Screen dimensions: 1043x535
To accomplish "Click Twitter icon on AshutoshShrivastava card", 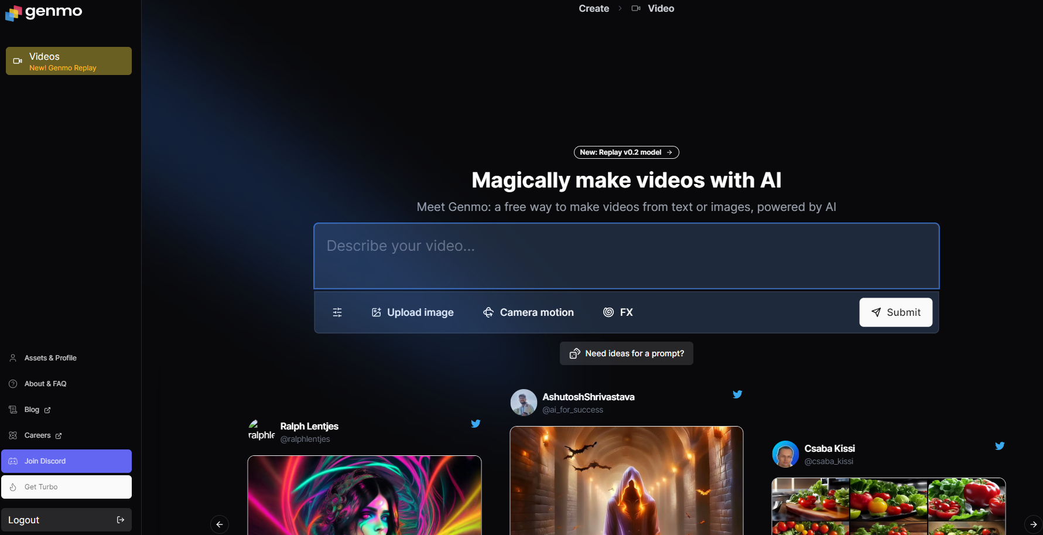I will pos(738,394).
